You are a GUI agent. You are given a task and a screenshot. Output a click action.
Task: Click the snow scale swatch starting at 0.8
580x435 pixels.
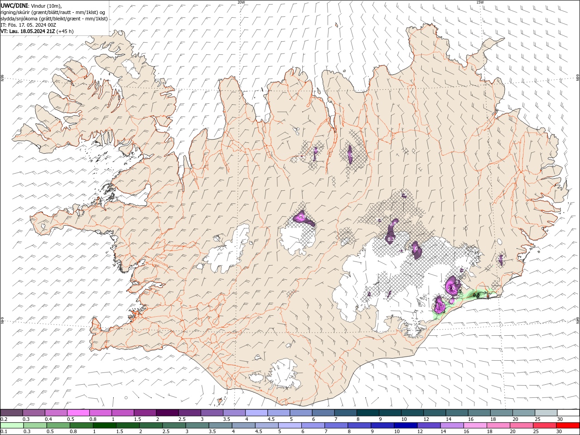click(101, 413)
